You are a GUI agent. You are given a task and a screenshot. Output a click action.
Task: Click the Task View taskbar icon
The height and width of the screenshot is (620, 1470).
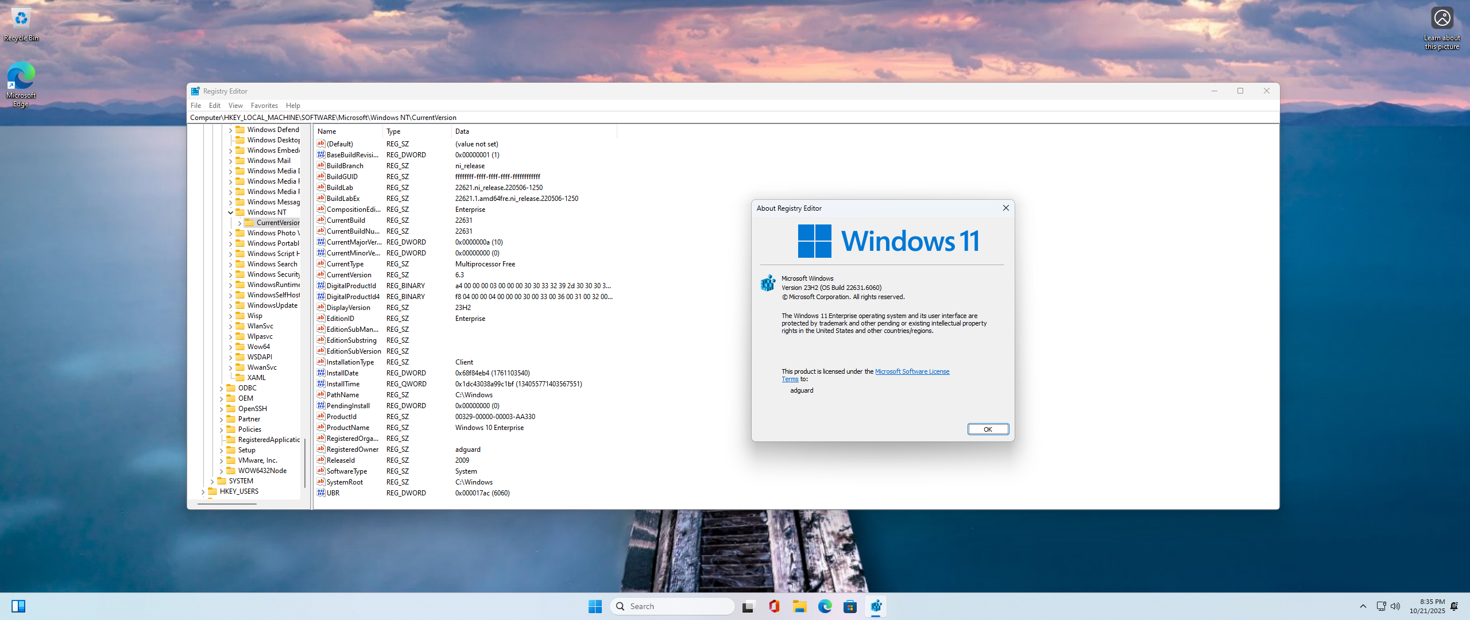(x=748, y=606)
